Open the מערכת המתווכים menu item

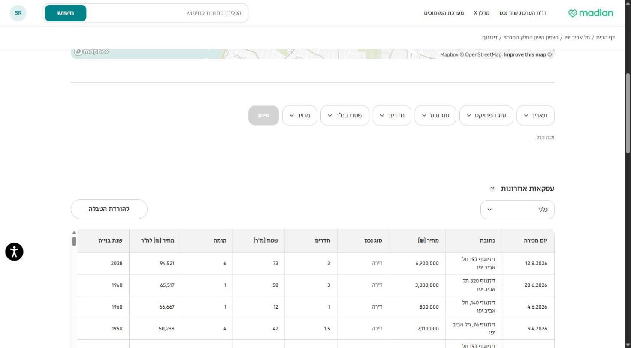pos(444,13)
